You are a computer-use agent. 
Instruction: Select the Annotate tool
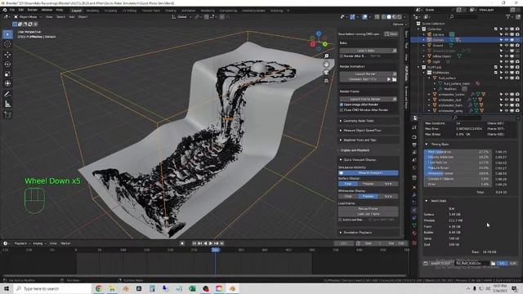pyautogui.click(x=7, y=95)
